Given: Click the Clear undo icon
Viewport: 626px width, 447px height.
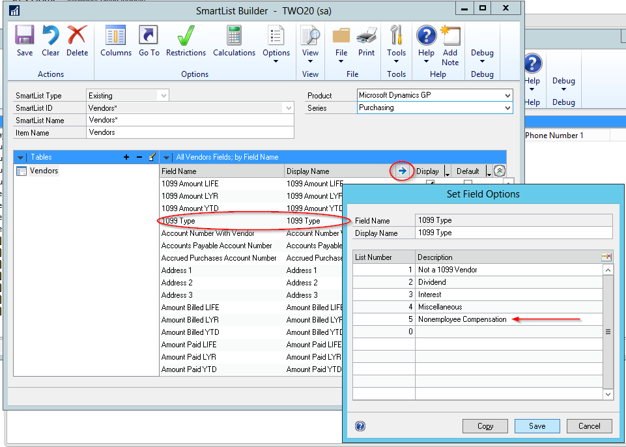Looking at the screenshot, I should (50, 35).
